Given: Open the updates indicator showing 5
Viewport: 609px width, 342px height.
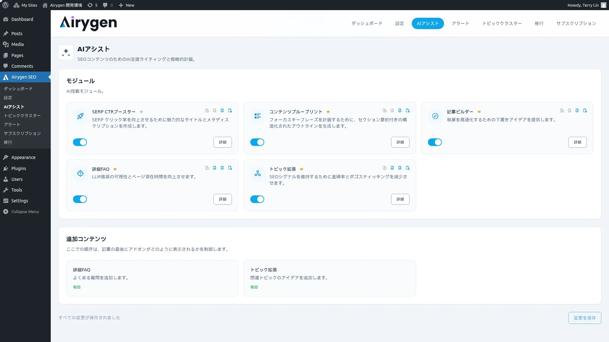Looking at the screenshot, I should [92, 5].
